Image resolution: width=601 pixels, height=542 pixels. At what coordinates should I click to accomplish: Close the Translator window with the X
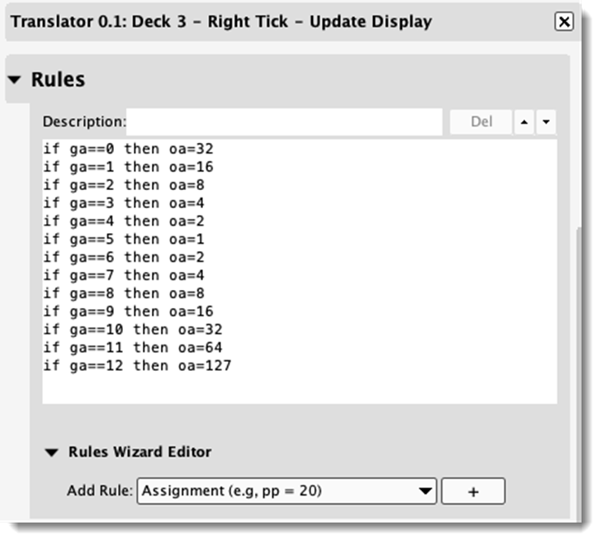[564, 21]
